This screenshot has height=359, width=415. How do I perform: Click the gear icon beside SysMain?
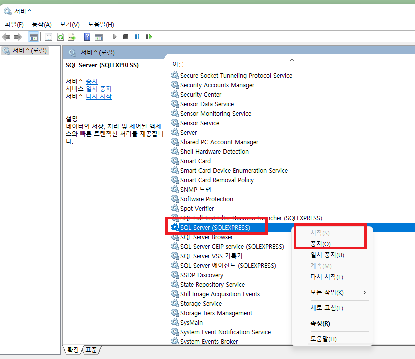point(175,322)
